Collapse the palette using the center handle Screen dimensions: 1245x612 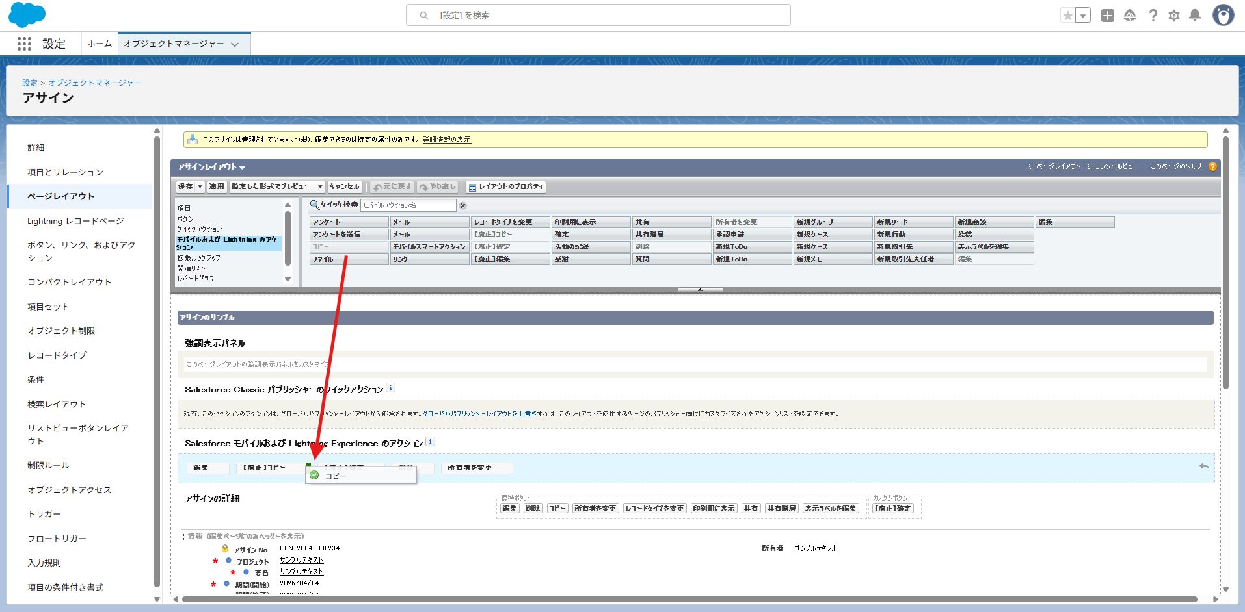coord(700,290)
